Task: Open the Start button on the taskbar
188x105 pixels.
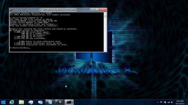Action: pyautogui.click(x=3, y=102)
